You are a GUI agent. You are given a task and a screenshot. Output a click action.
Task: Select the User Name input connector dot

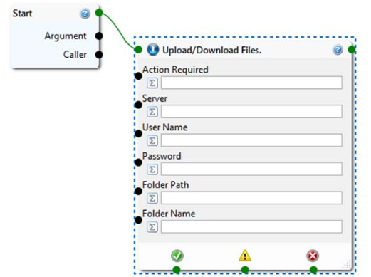(x=138, y=134)
